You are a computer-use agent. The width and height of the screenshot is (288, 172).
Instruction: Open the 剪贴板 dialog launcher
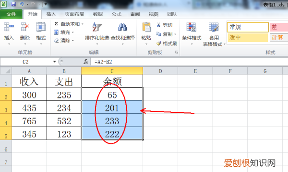[x=177, y=52]
